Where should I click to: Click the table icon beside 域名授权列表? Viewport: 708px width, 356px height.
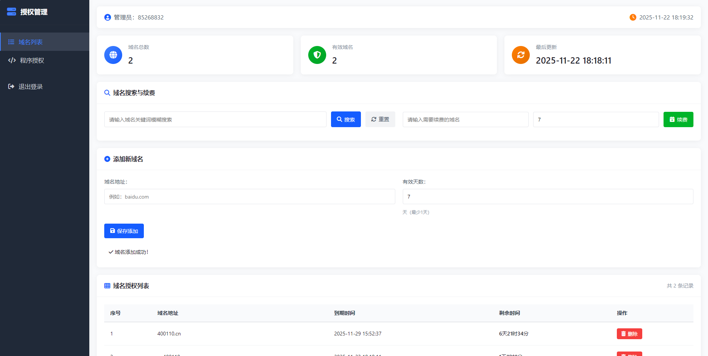pos(107,286)
